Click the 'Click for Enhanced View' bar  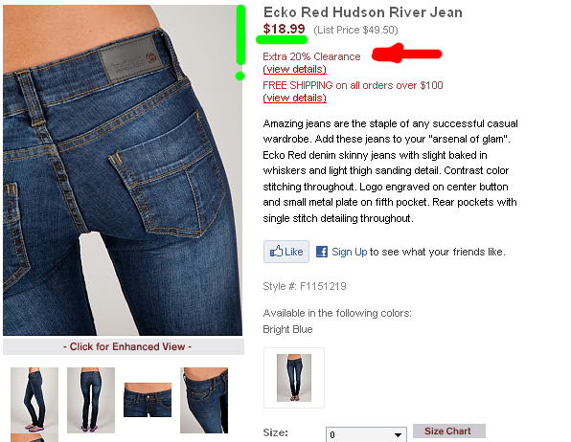(124, 346)
